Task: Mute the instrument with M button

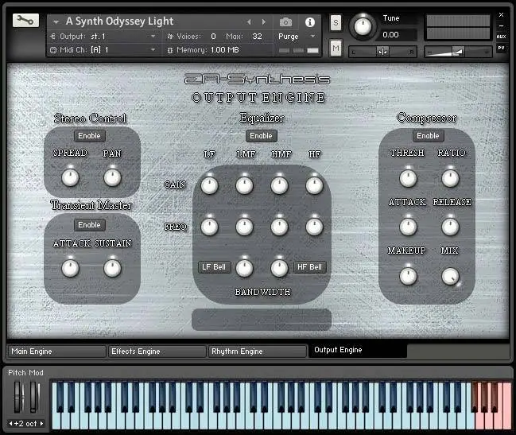Action: 336,48
